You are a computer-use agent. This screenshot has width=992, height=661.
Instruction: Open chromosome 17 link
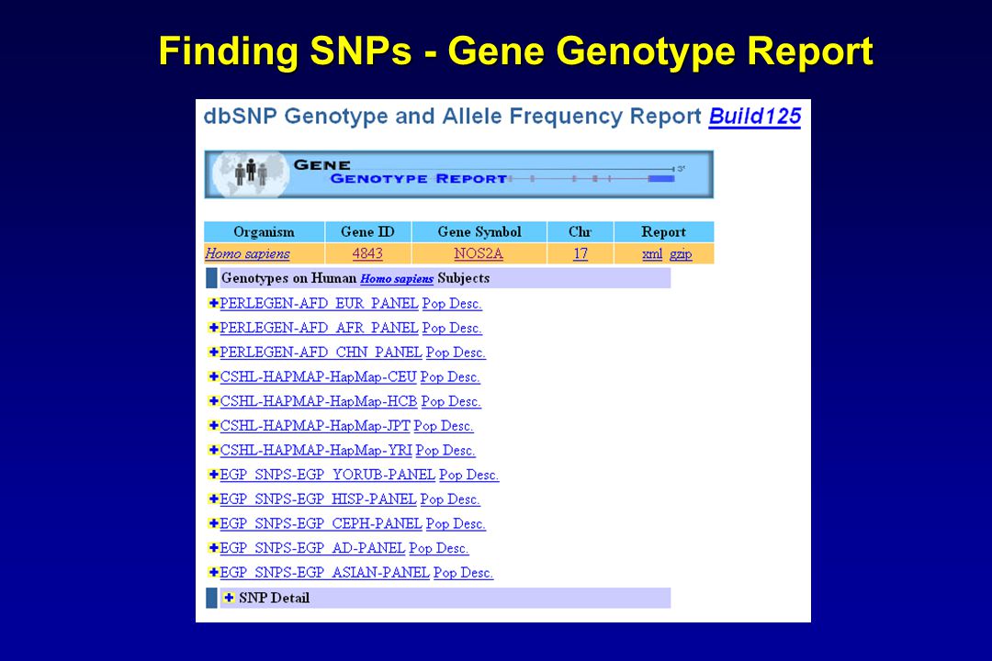(x=581, y=253)
